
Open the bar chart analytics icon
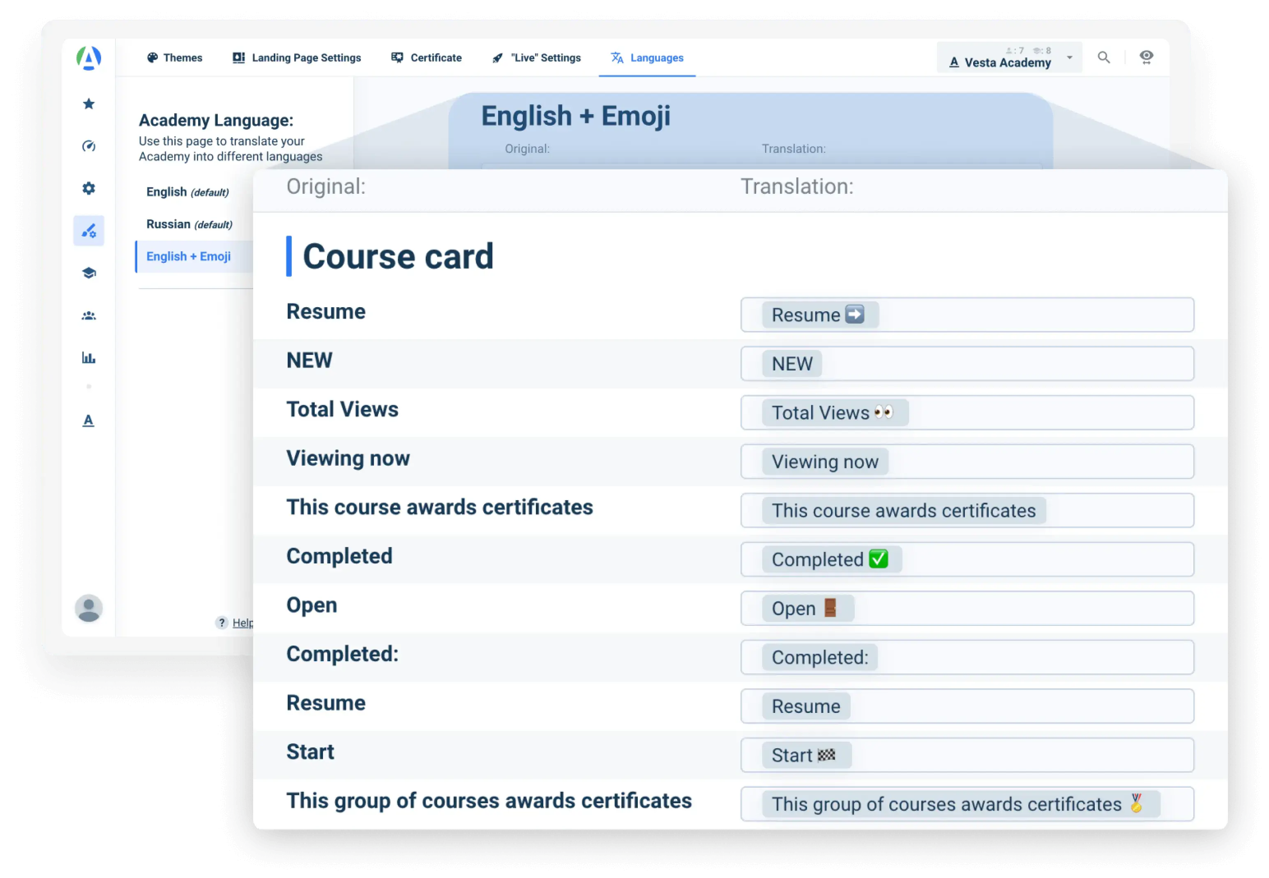[89, 358]
